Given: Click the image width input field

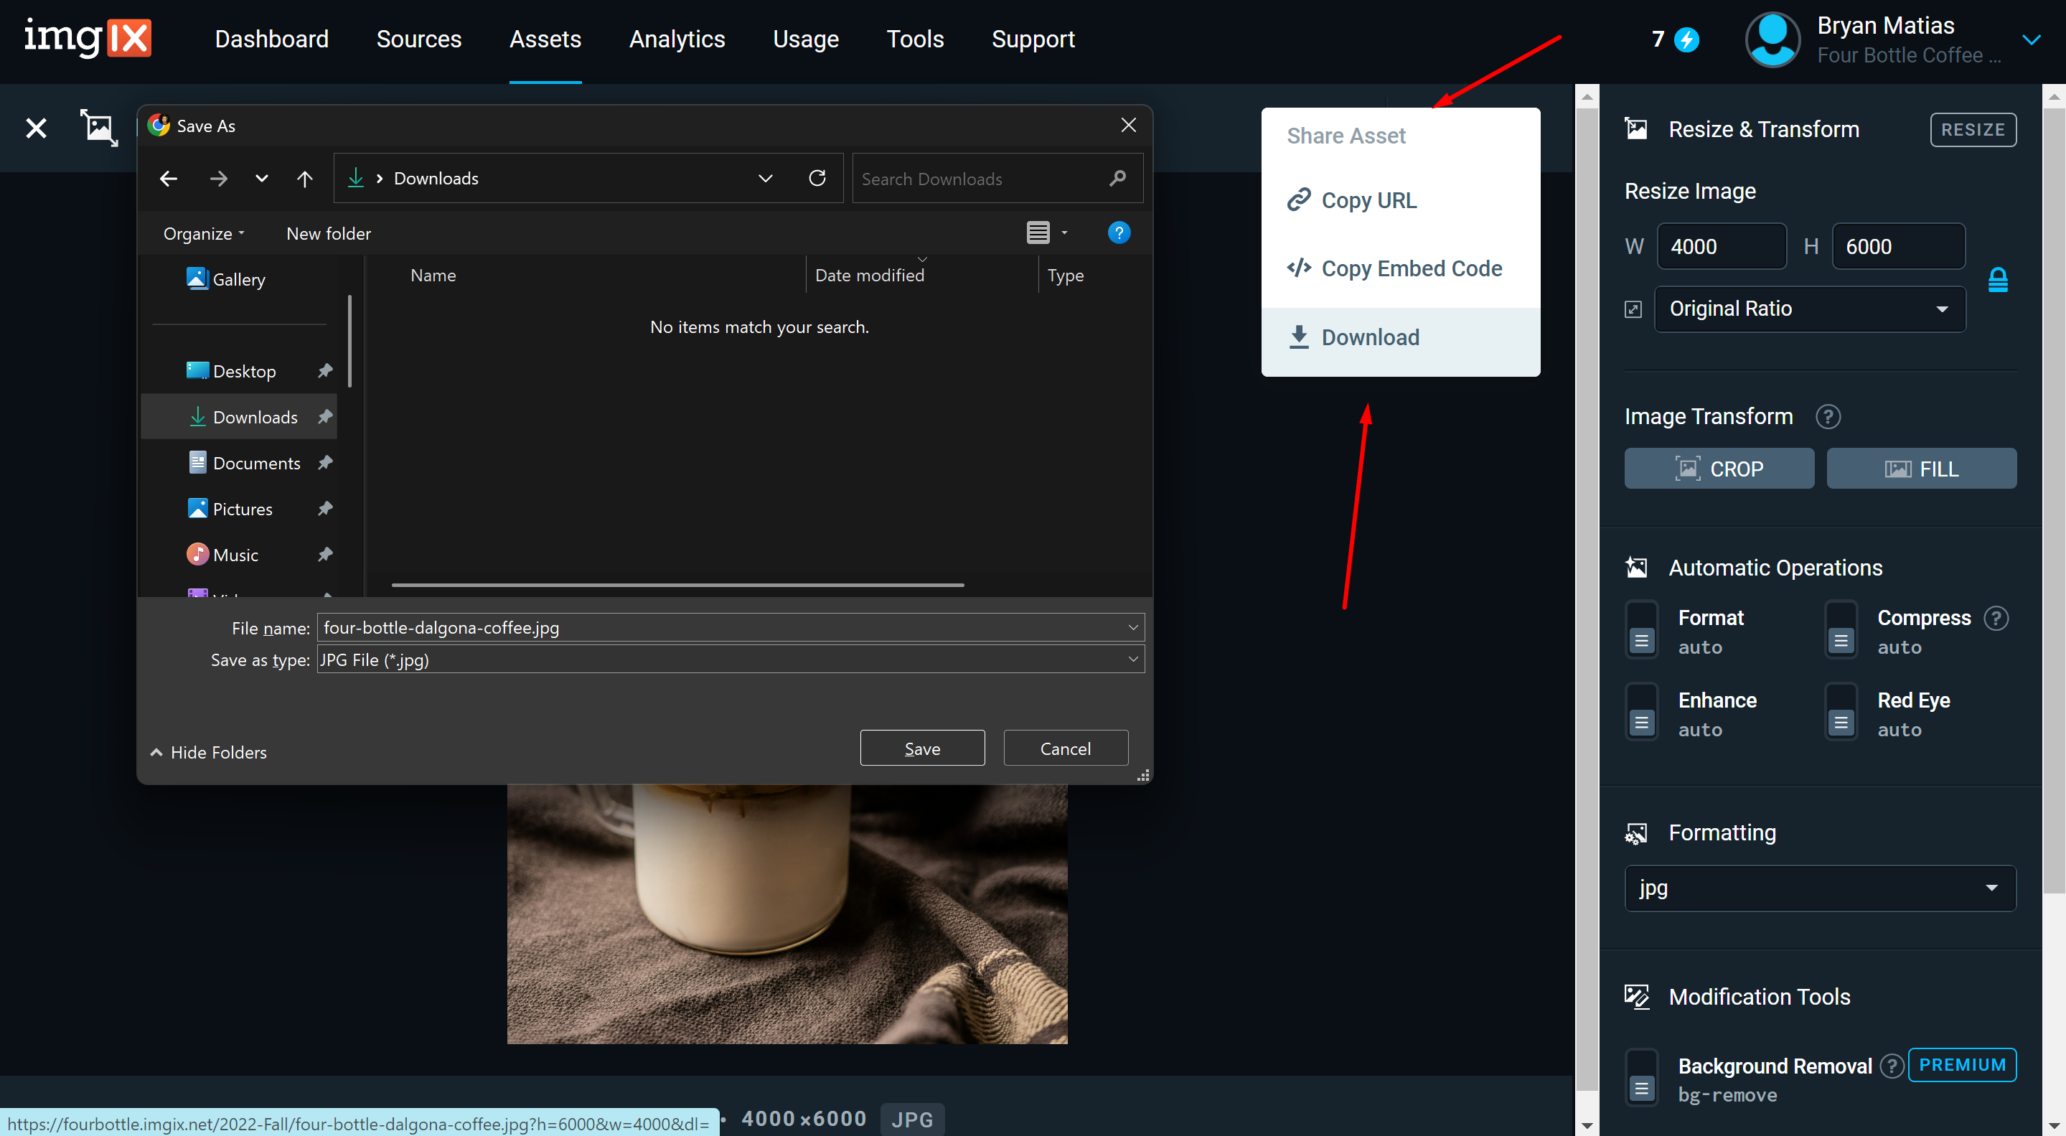Looking at the screenshot, I should (x=1721, y=246).
